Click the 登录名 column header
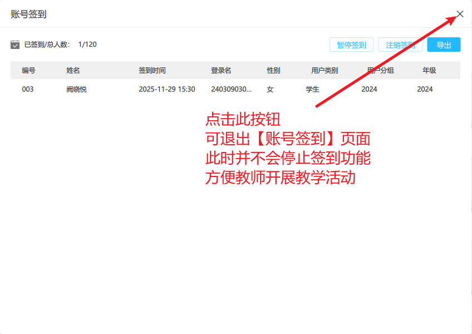 [221, 70]
